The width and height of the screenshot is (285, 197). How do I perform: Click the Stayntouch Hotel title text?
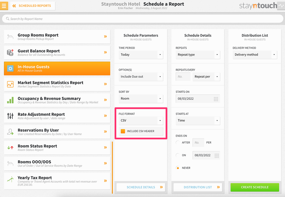coord(121,4)
